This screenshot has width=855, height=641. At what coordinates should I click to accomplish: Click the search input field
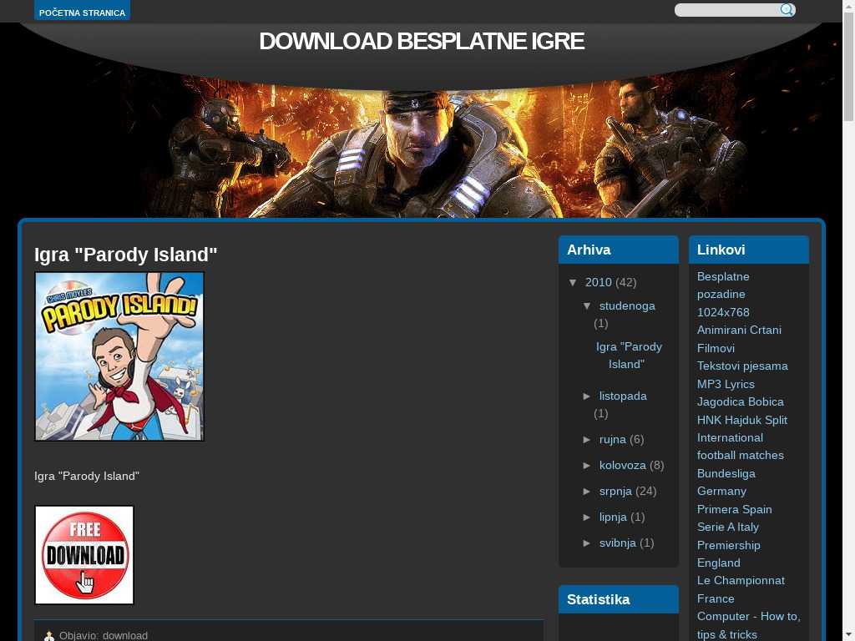pyautogui.click(x=726, y=10)
